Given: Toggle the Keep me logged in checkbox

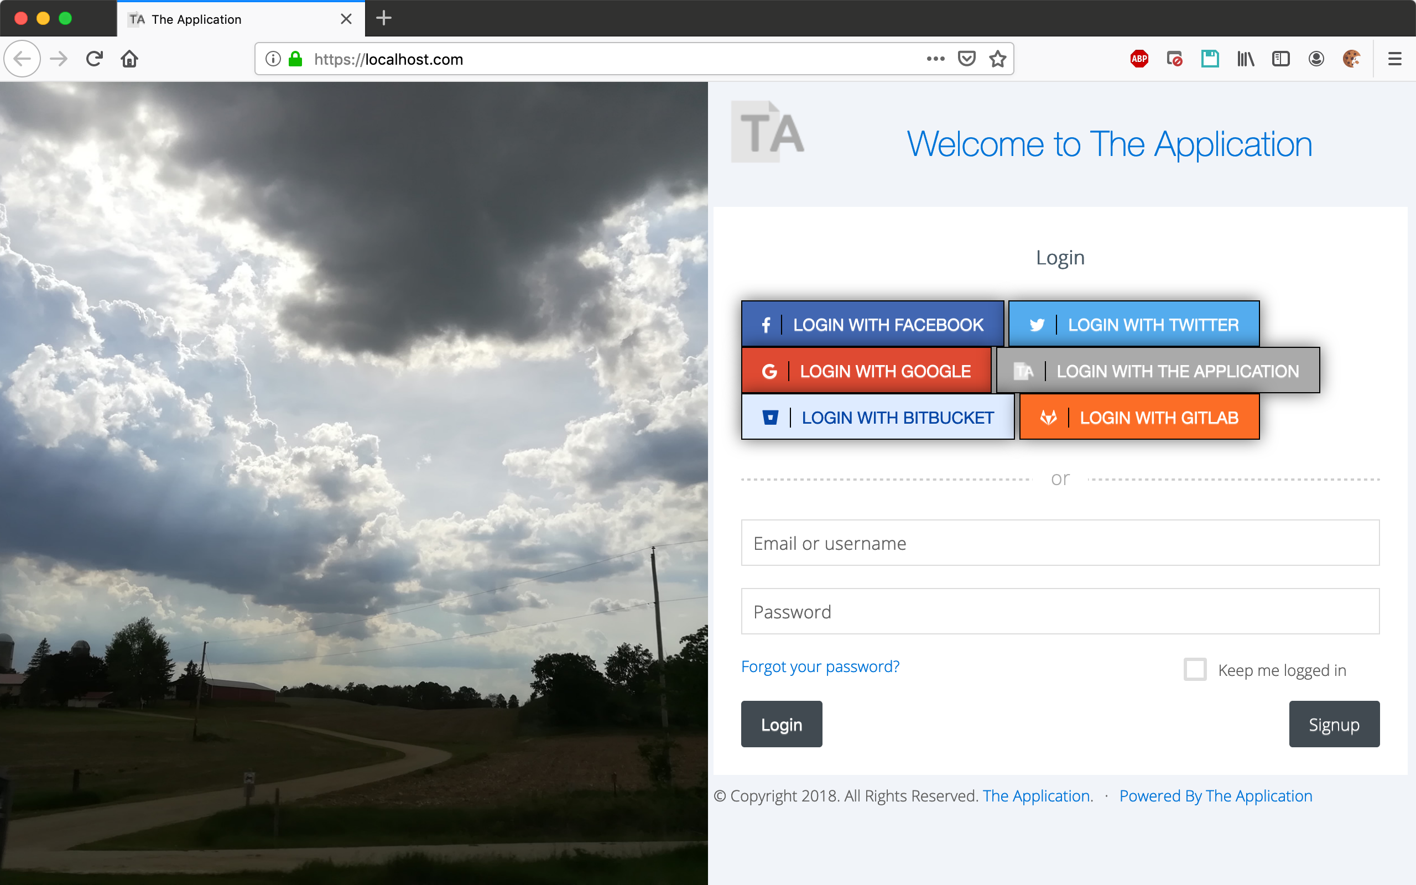Looking at the screenshot, I should (x=1195, y=669).
